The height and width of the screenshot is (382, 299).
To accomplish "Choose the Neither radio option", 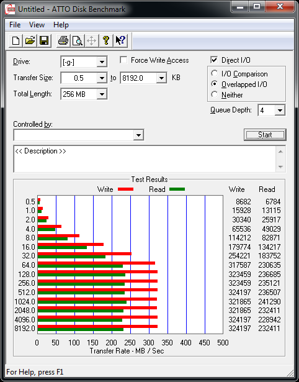I will [215, 94].
